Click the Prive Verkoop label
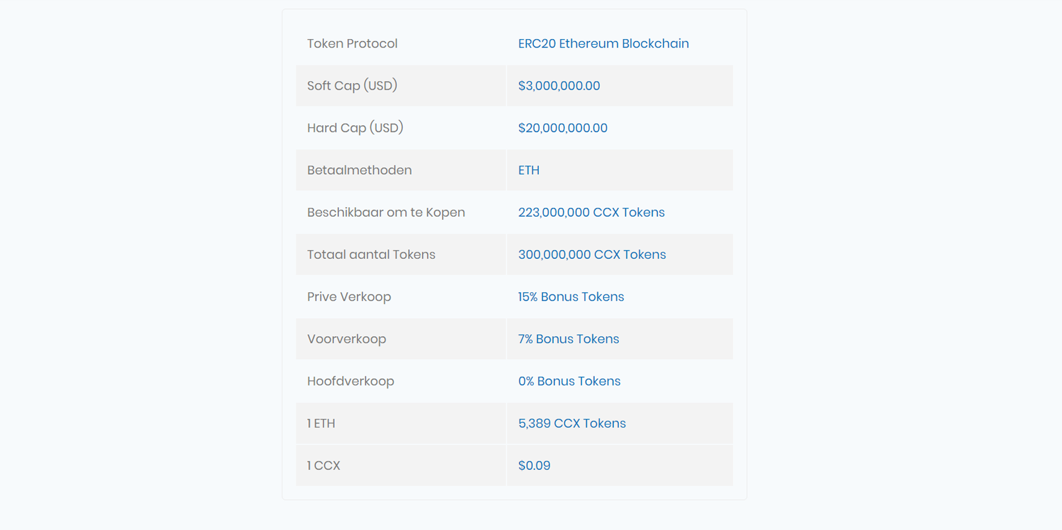The image size is (1062, 530). click(349, 296)
